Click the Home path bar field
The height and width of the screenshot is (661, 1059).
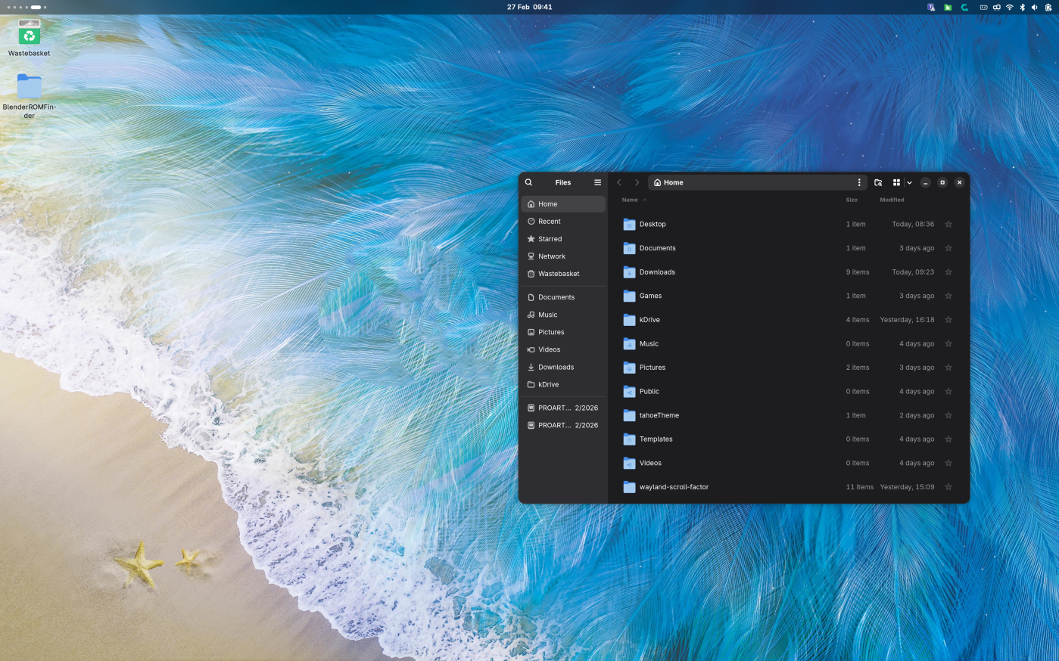[x=749, y=182]
